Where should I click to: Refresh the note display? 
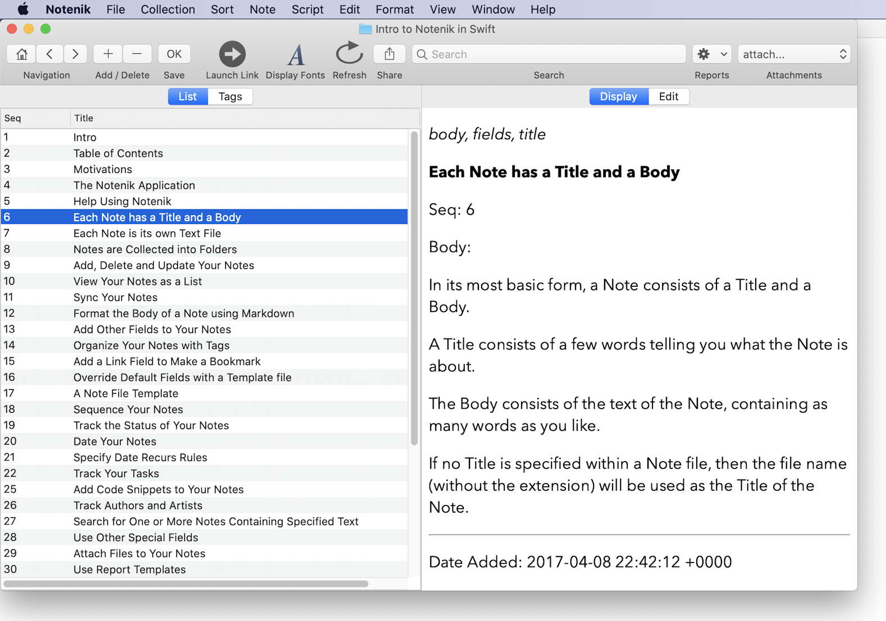click(349, 53)
